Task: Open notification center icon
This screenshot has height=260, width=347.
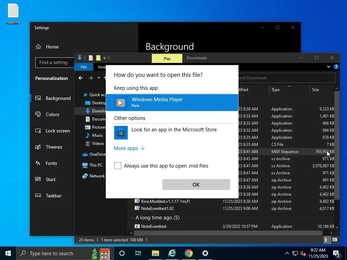Action: pos(336,253)
